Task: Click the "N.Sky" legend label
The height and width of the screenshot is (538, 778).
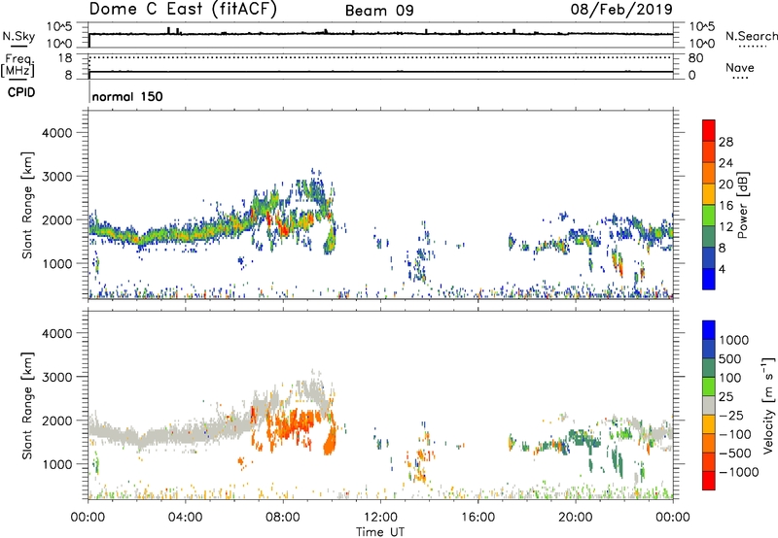Action: (18, 37)
